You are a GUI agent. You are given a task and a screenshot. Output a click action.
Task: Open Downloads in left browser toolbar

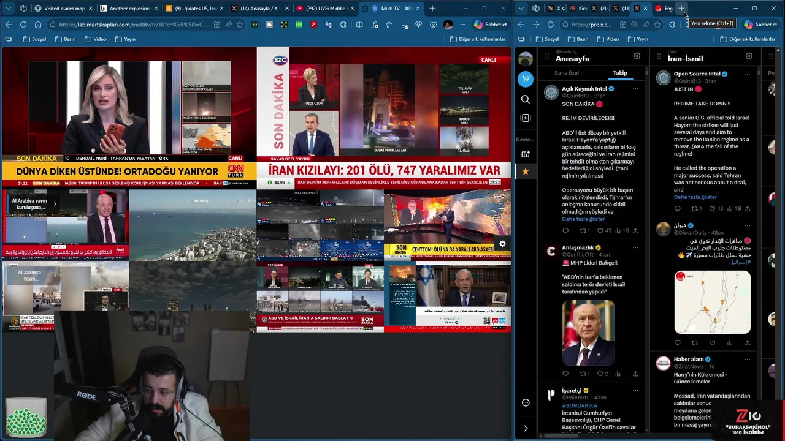tap(404, 24)
